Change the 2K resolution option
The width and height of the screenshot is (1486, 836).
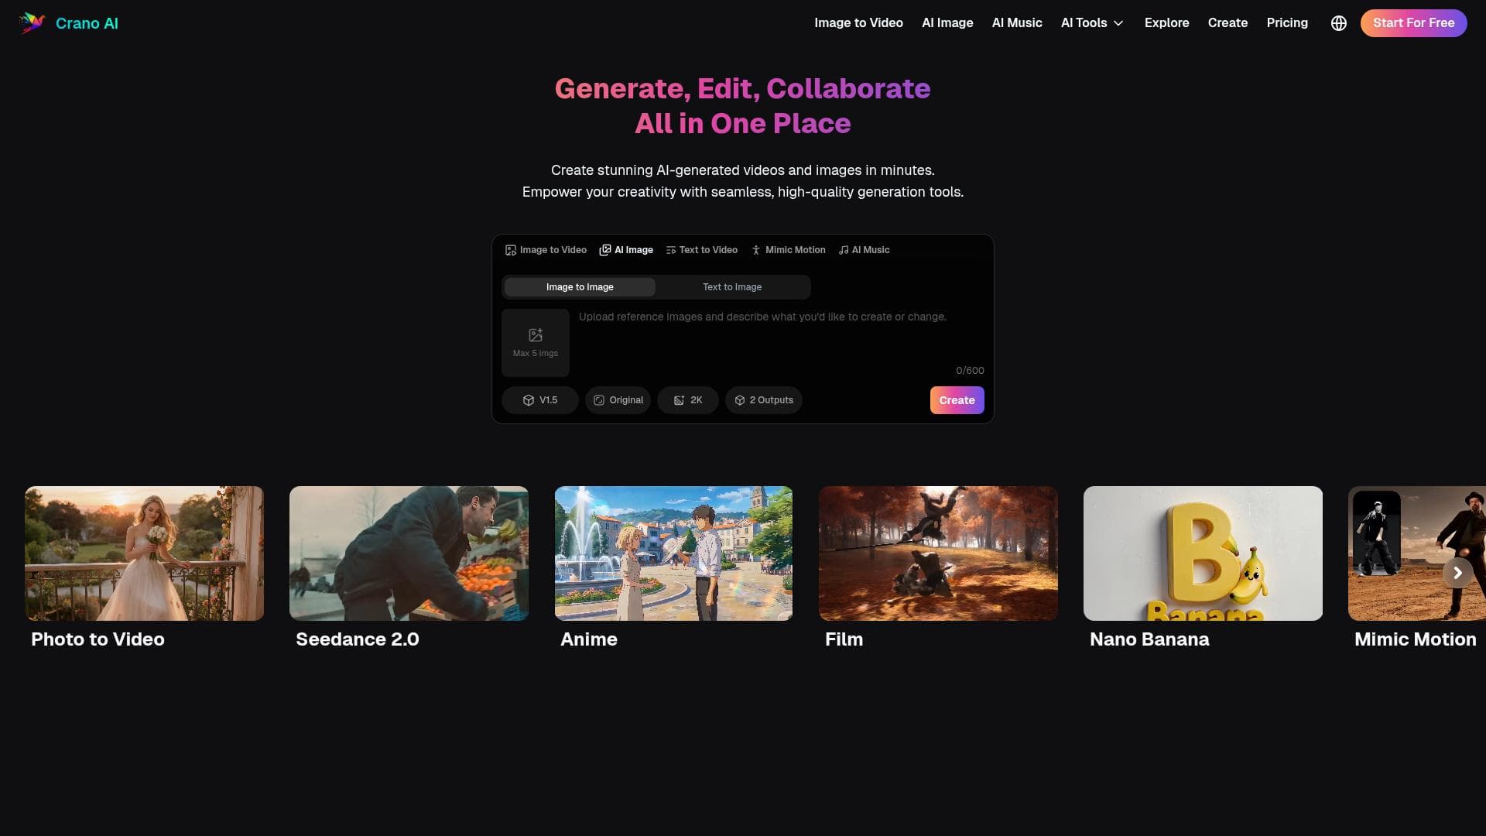click(687, 400)
